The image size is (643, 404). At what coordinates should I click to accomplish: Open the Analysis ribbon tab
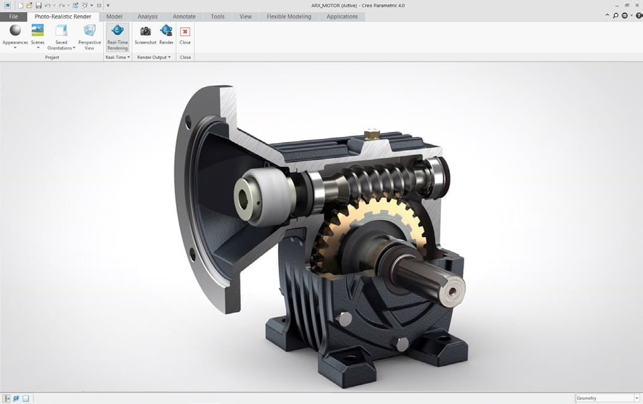[147, 16]
